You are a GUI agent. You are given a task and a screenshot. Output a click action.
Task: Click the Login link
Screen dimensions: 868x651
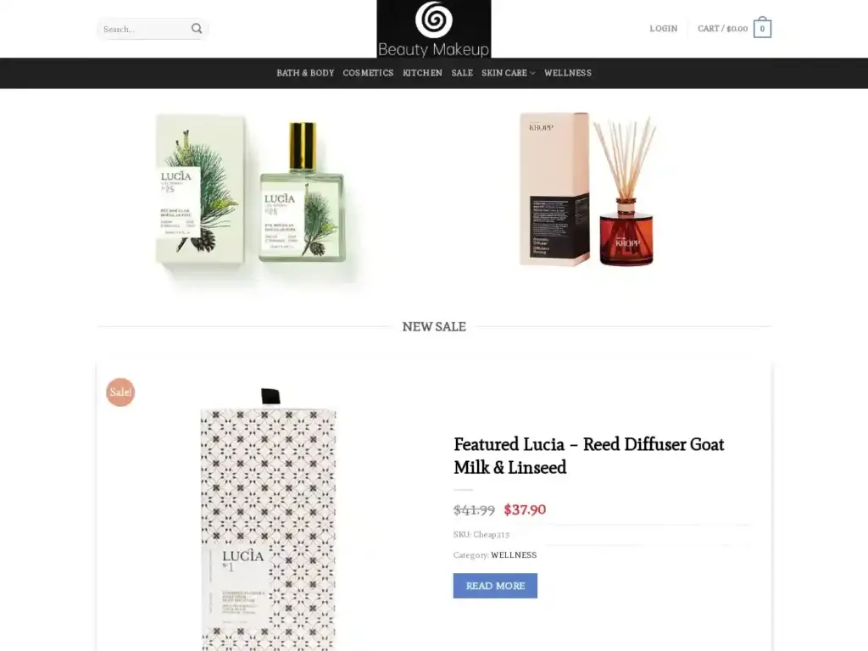[663, 29]
